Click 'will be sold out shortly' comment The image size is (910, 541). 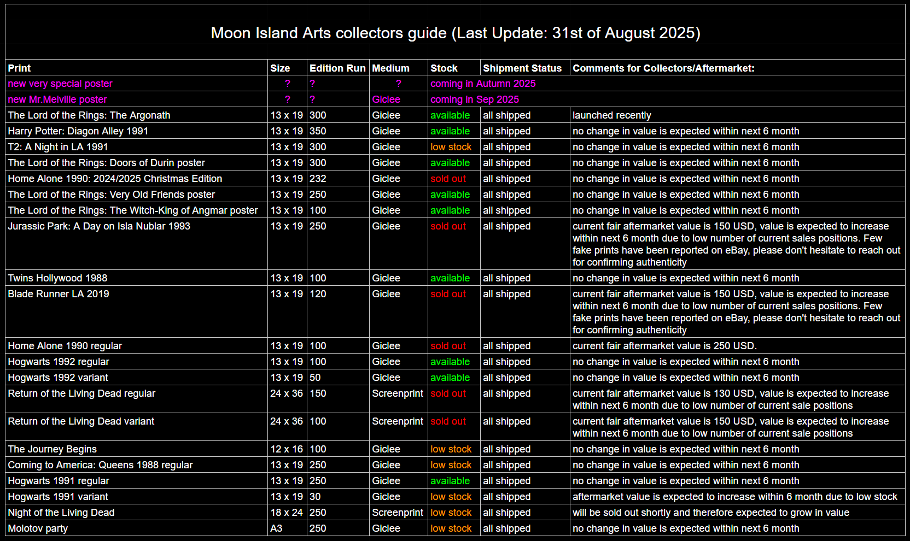(x=711, y=513)
